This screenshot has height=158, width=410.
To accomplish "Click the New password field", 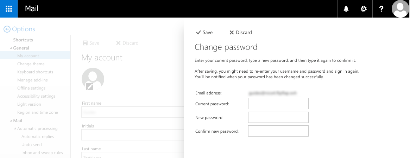I will 278,117.
